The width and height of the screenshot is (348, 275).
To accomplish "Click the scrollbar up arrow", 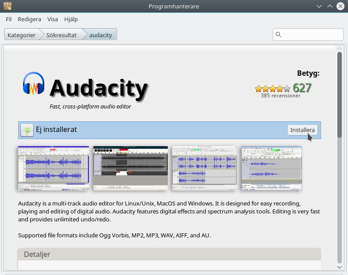I will [339, 48].
